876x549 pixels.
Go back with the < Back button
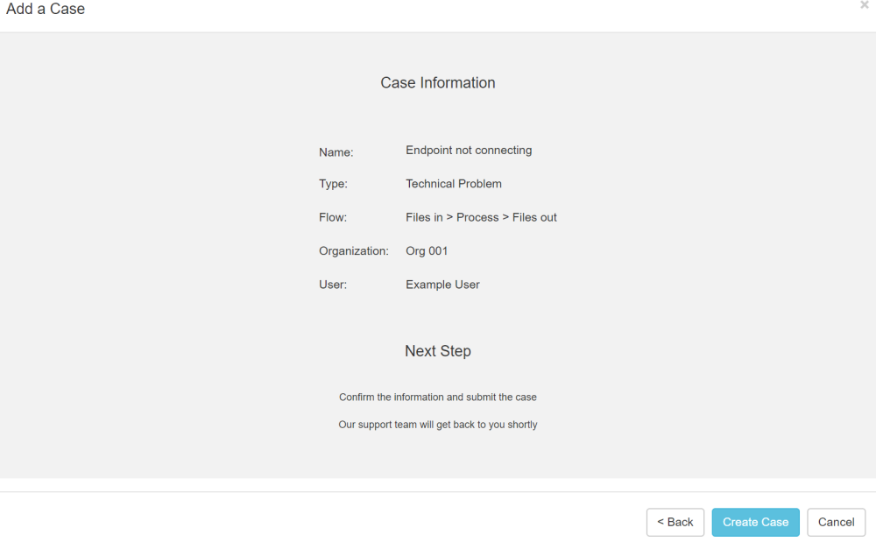point(675,522)
